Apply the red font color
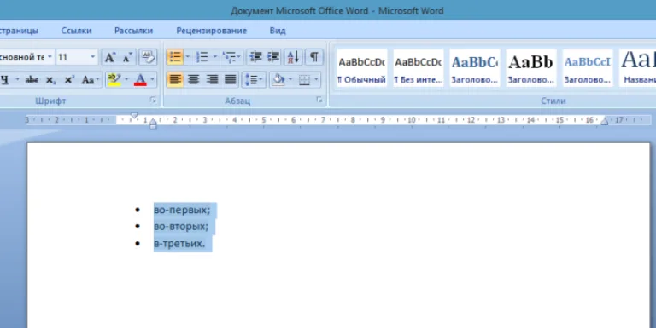Image resolution: width=656 pixels, height=328 pixels. coord(141,79)
